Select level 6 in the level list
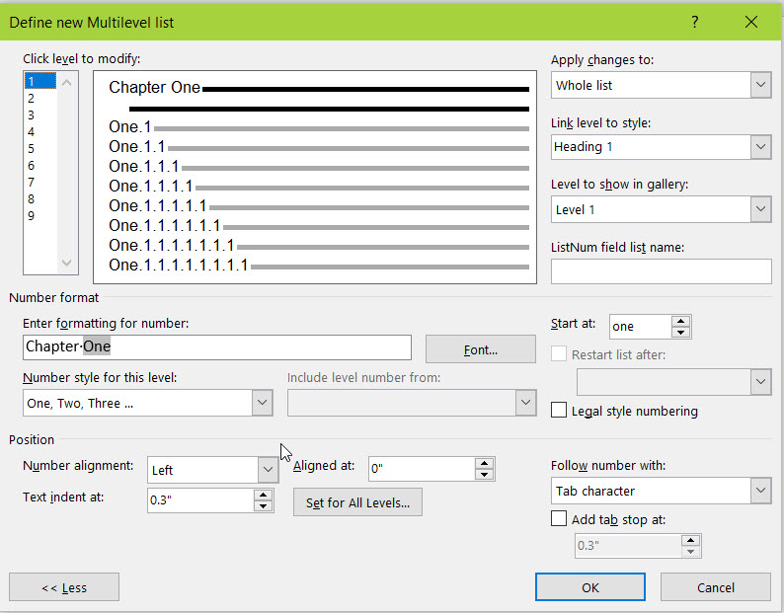784x613 pixels. pos(40,166)
